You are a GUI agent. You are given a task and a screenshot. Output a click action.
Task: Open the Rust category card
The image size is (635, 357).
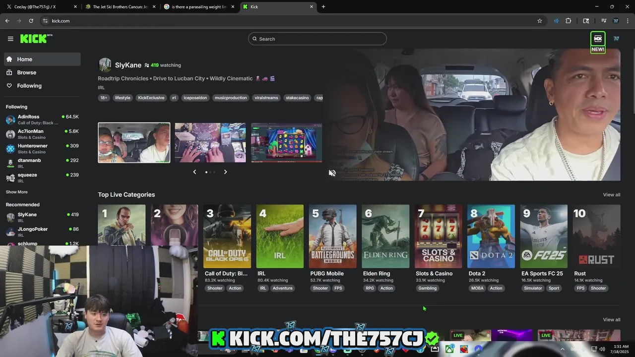tap(596, 237)
